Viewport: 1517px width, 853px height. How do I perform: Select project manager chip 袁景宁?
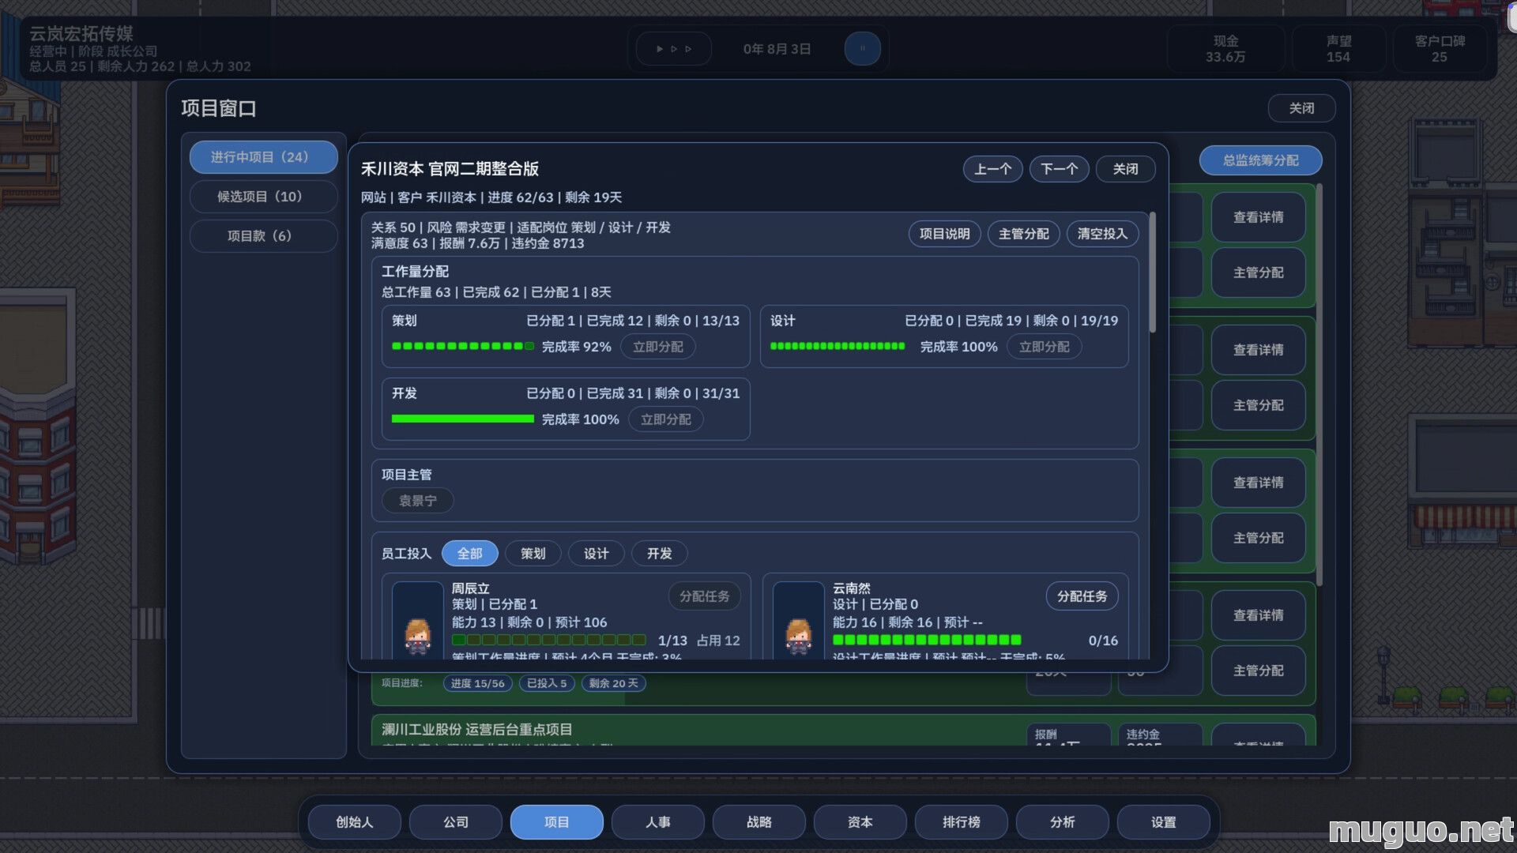point(417,501)
